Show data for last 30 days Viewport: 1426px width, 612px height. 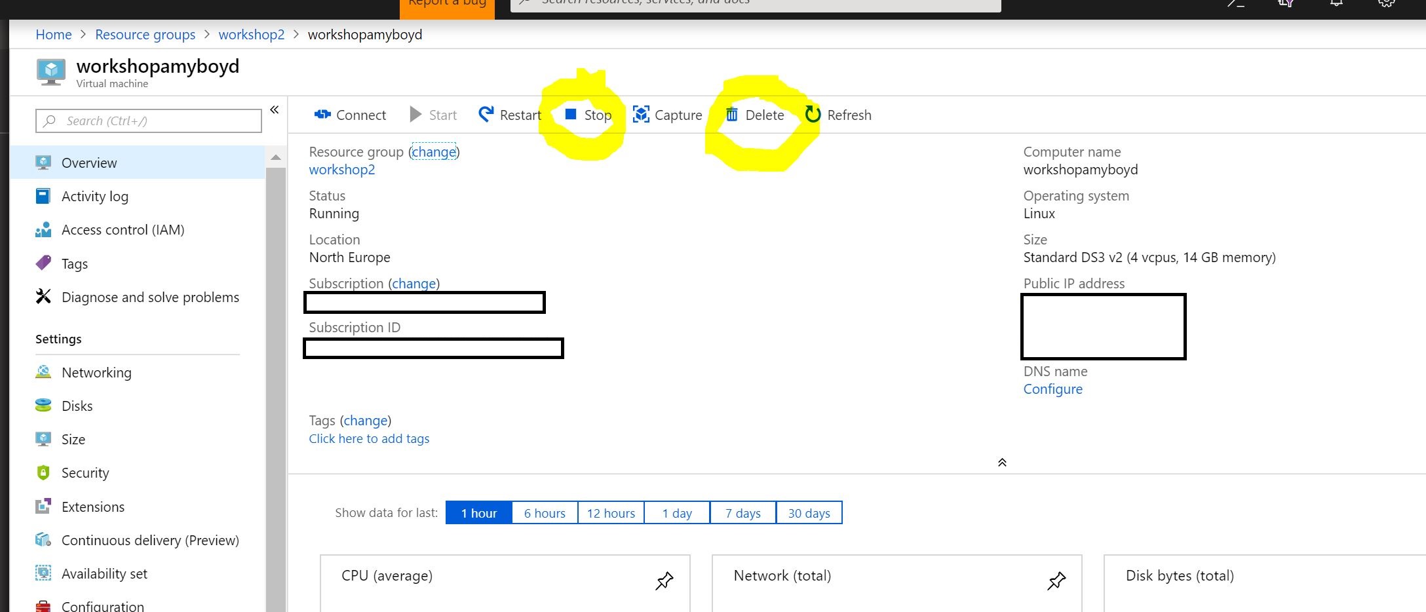click(x=809, y=512)
